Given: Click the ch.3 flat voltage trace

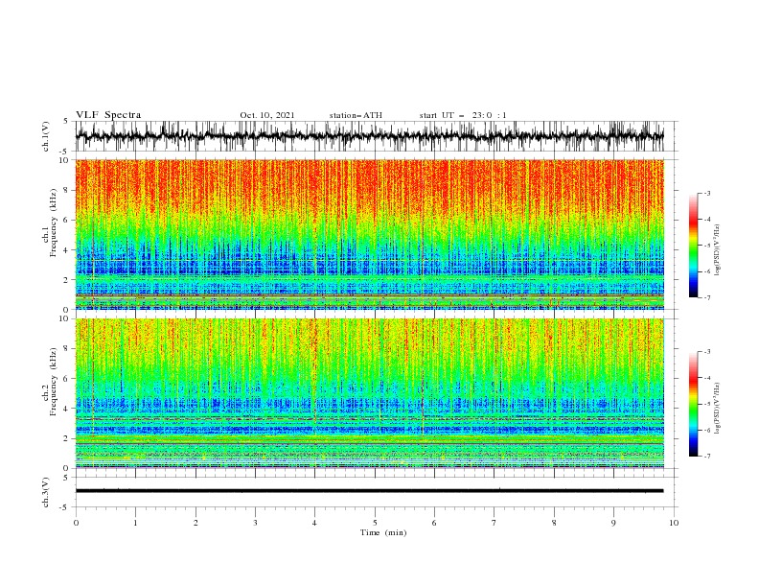Looking at the screenshot, I should coord(369,491).
